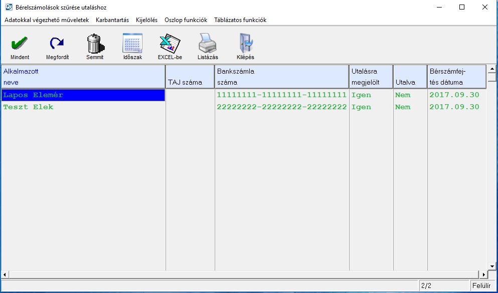Click the Alkalmazott neve column header
The height and width of the screenshot is (293, 498).
[x=83, y=77]
